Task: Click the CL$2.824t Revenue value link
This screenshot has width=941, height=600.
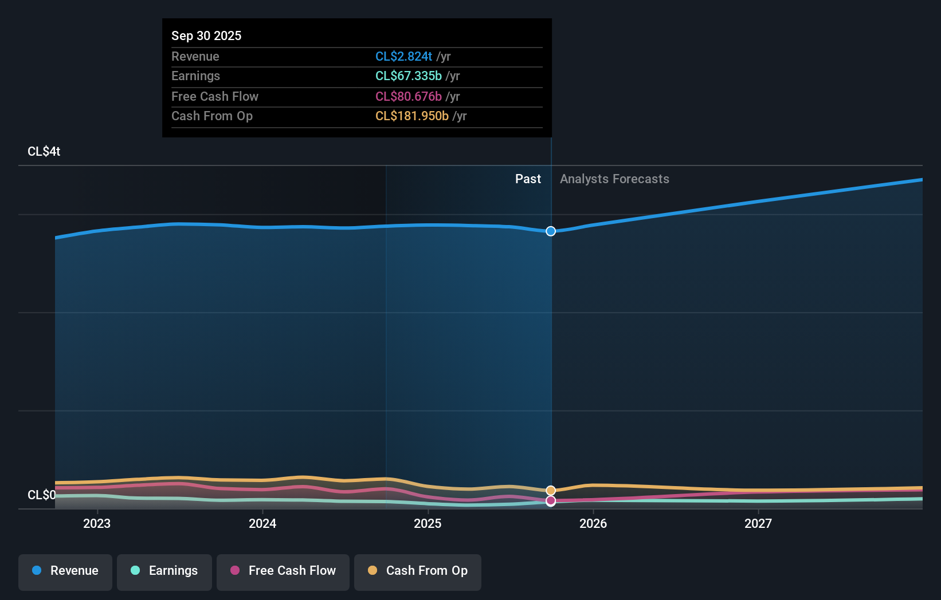Action: [x=403, y=57]
